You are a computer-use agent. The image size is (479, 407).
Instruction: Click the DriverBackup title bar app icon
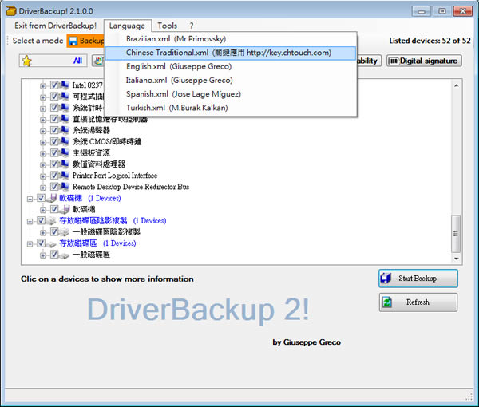(11, 11)
